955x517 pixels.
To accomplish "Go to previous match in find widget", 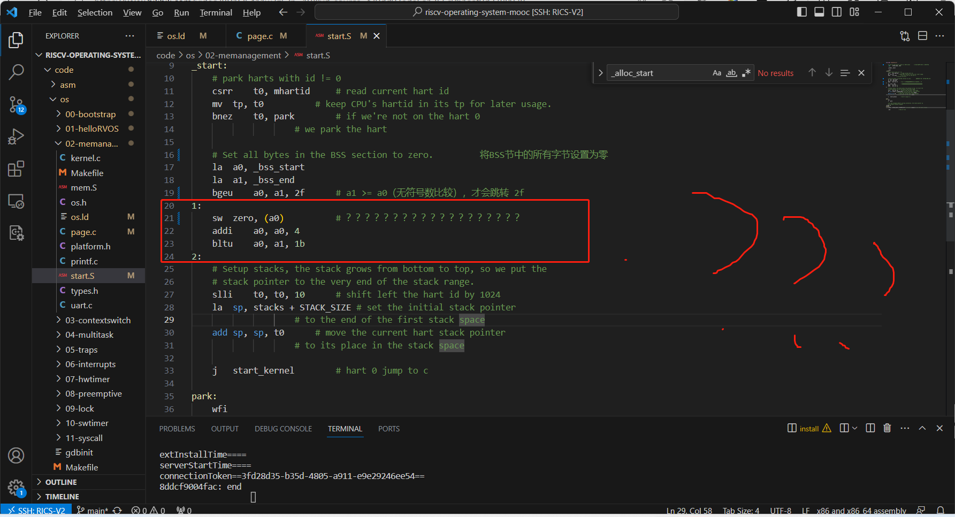I will coord(812,73).
